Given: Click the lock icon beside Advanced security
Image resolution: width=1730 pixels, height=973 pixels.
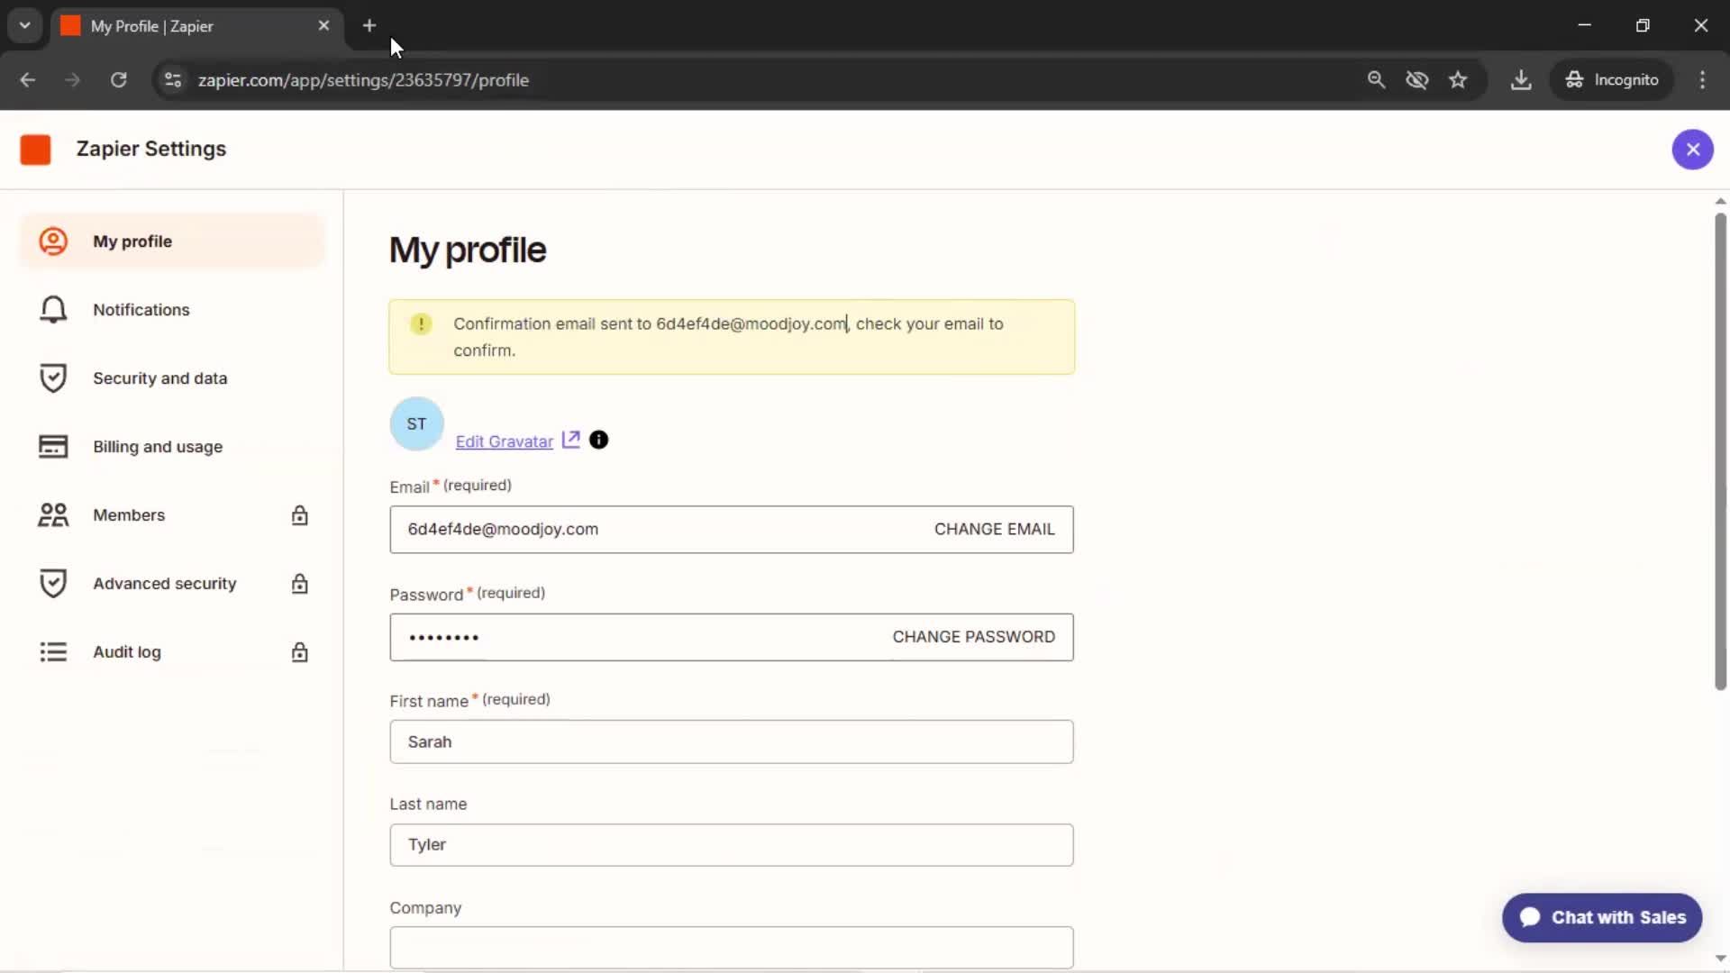Looking at the screenshot, I should point(300,584).
